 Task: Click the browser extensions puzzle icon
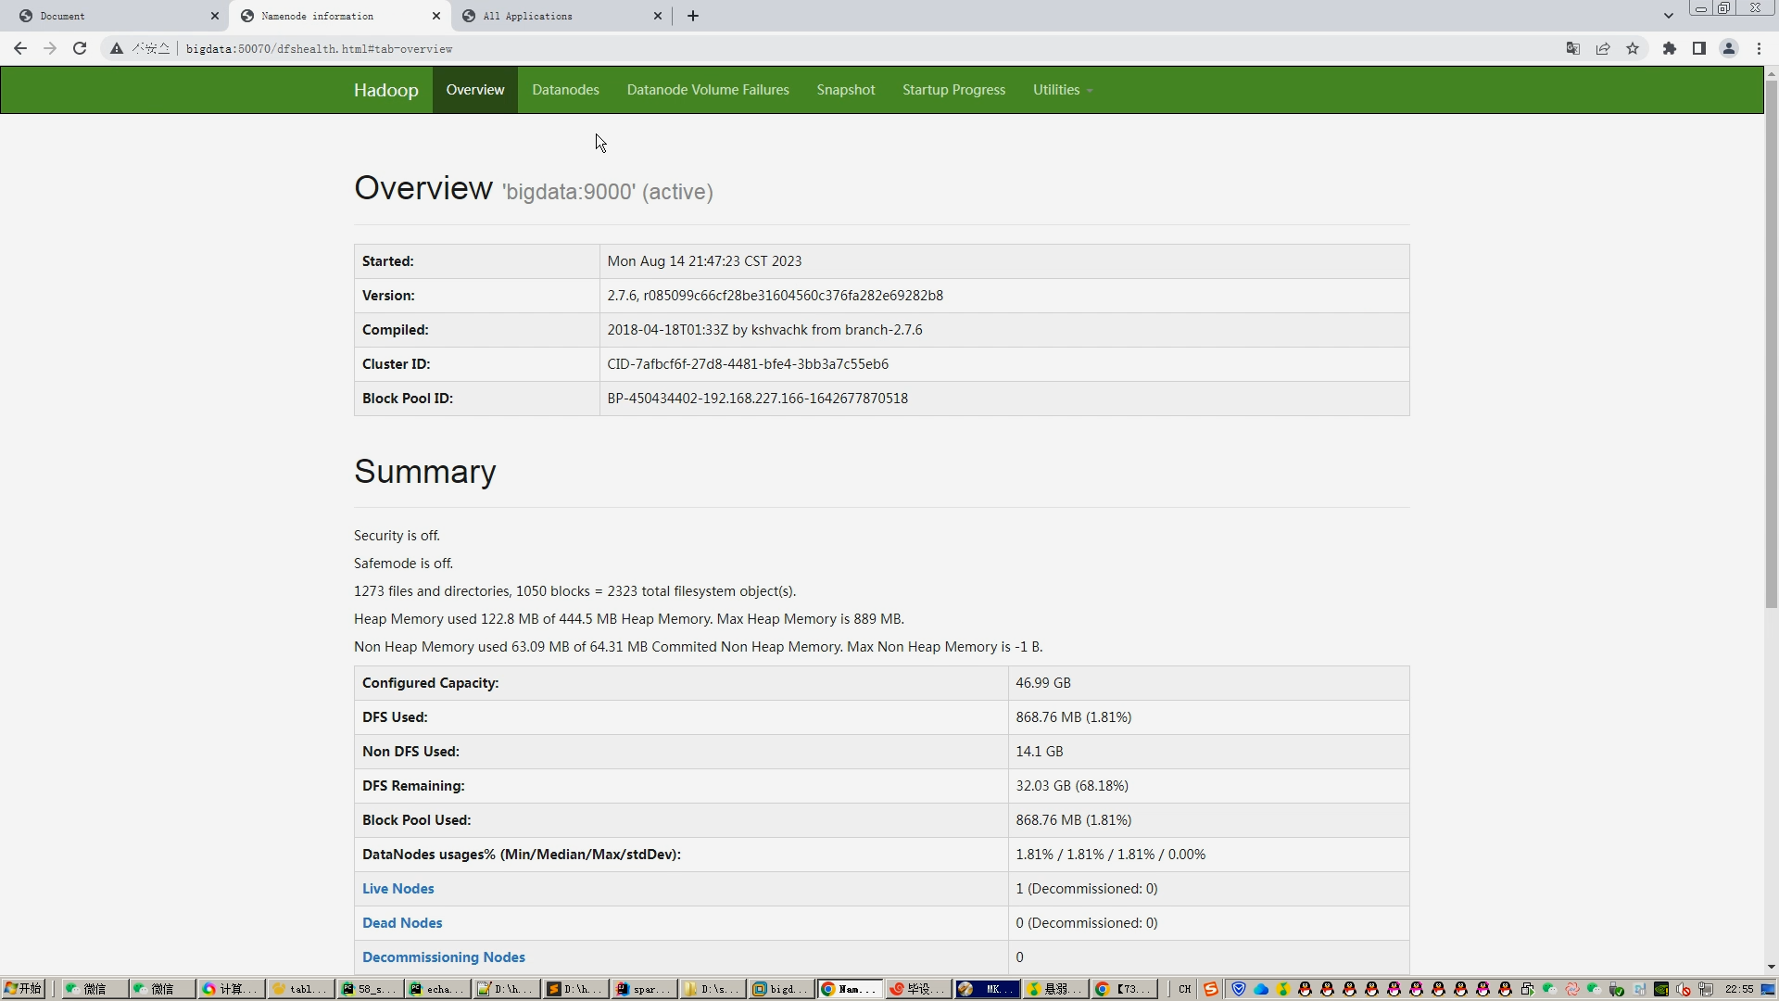[x=1668, y=47]
